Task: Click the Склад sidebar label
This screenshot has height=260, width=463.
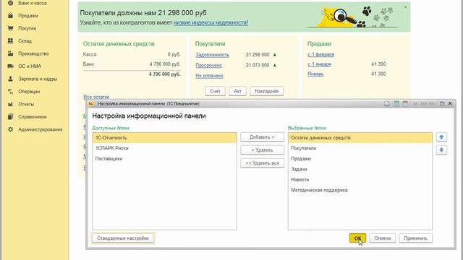Action: (x=25, y=41)
